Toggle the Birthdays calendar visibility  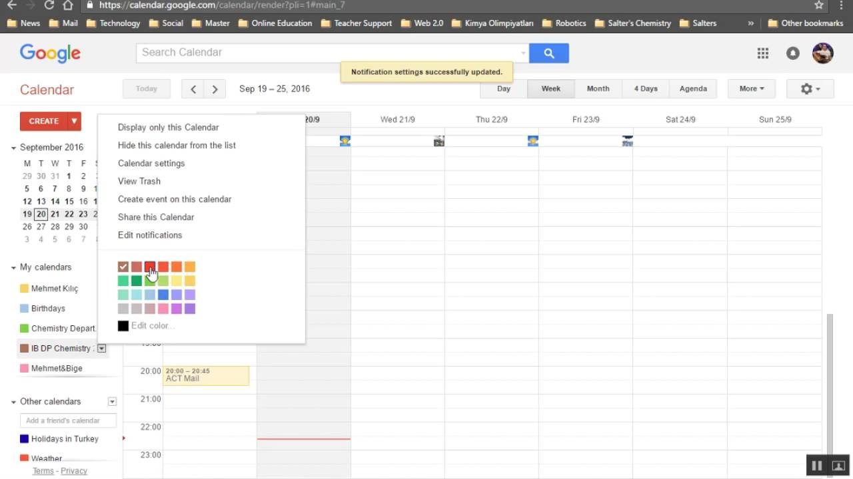pyautogui.click(x=24, y=309)
